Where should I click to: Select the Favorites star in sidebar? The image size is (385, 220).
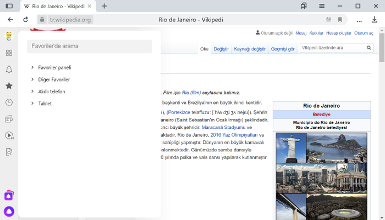(9, 86)
